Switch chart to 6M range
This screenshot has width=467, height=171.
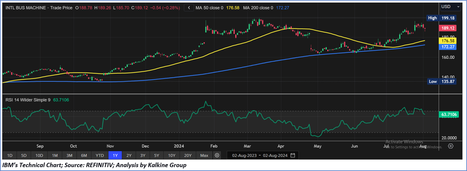[x=84, y=155]
